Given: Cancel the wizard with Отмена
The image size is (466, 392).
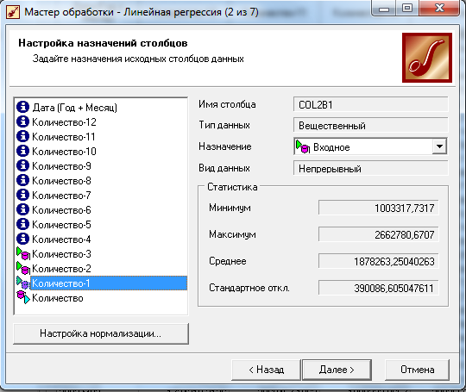Looking at the screenshot, I should [418, 370].
